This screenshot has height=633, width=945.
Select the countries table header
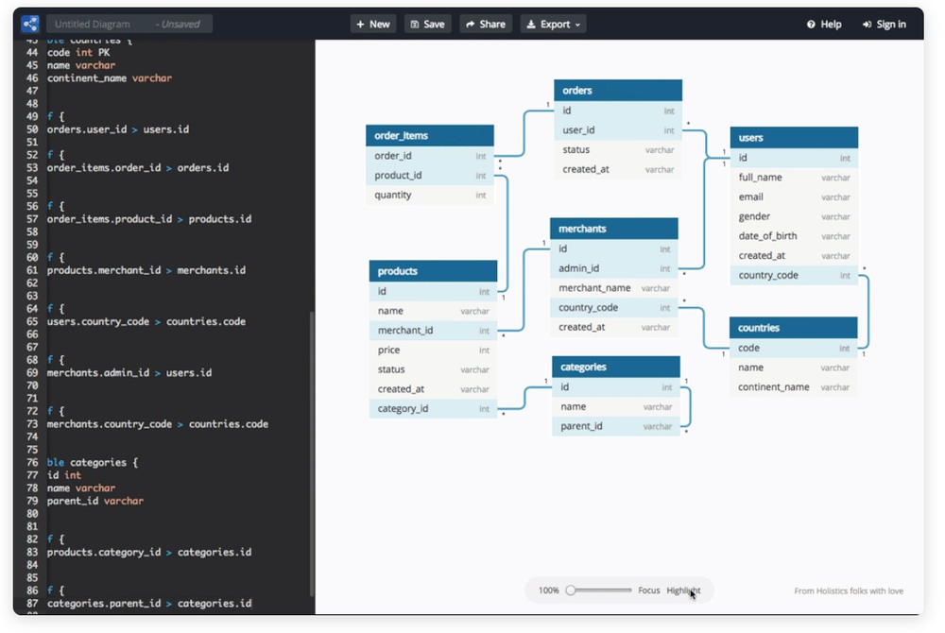coord(793,328)
